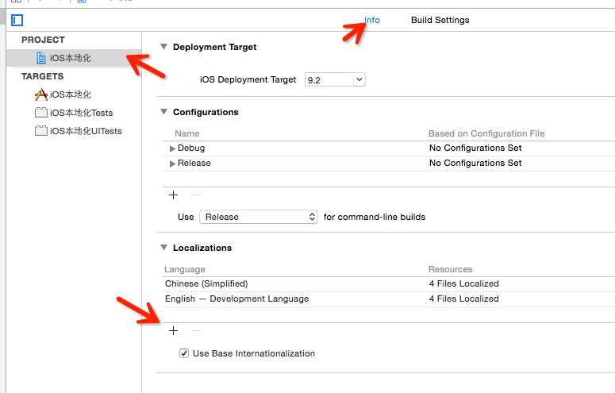The width and height of the screenshot is (615, 393).
Task: Add a new localization with plus button
Action: tap(173, 330)
